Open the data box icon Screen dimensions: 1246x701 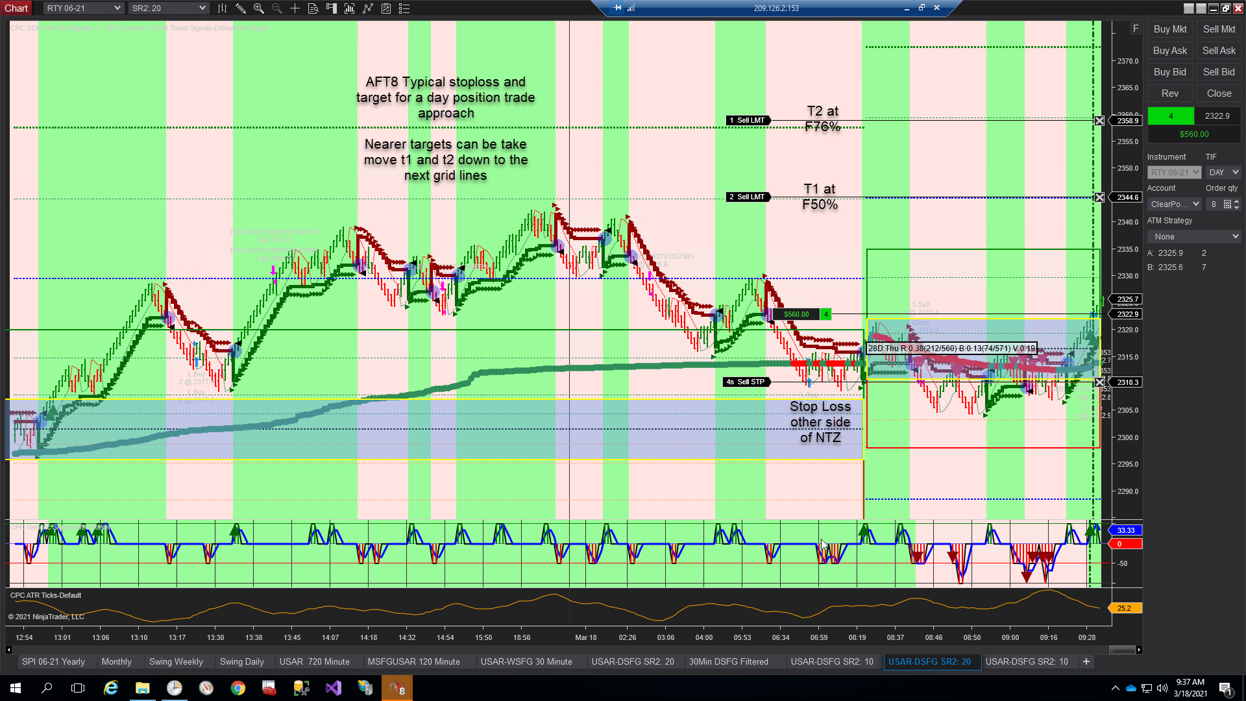tap(313, 8)
